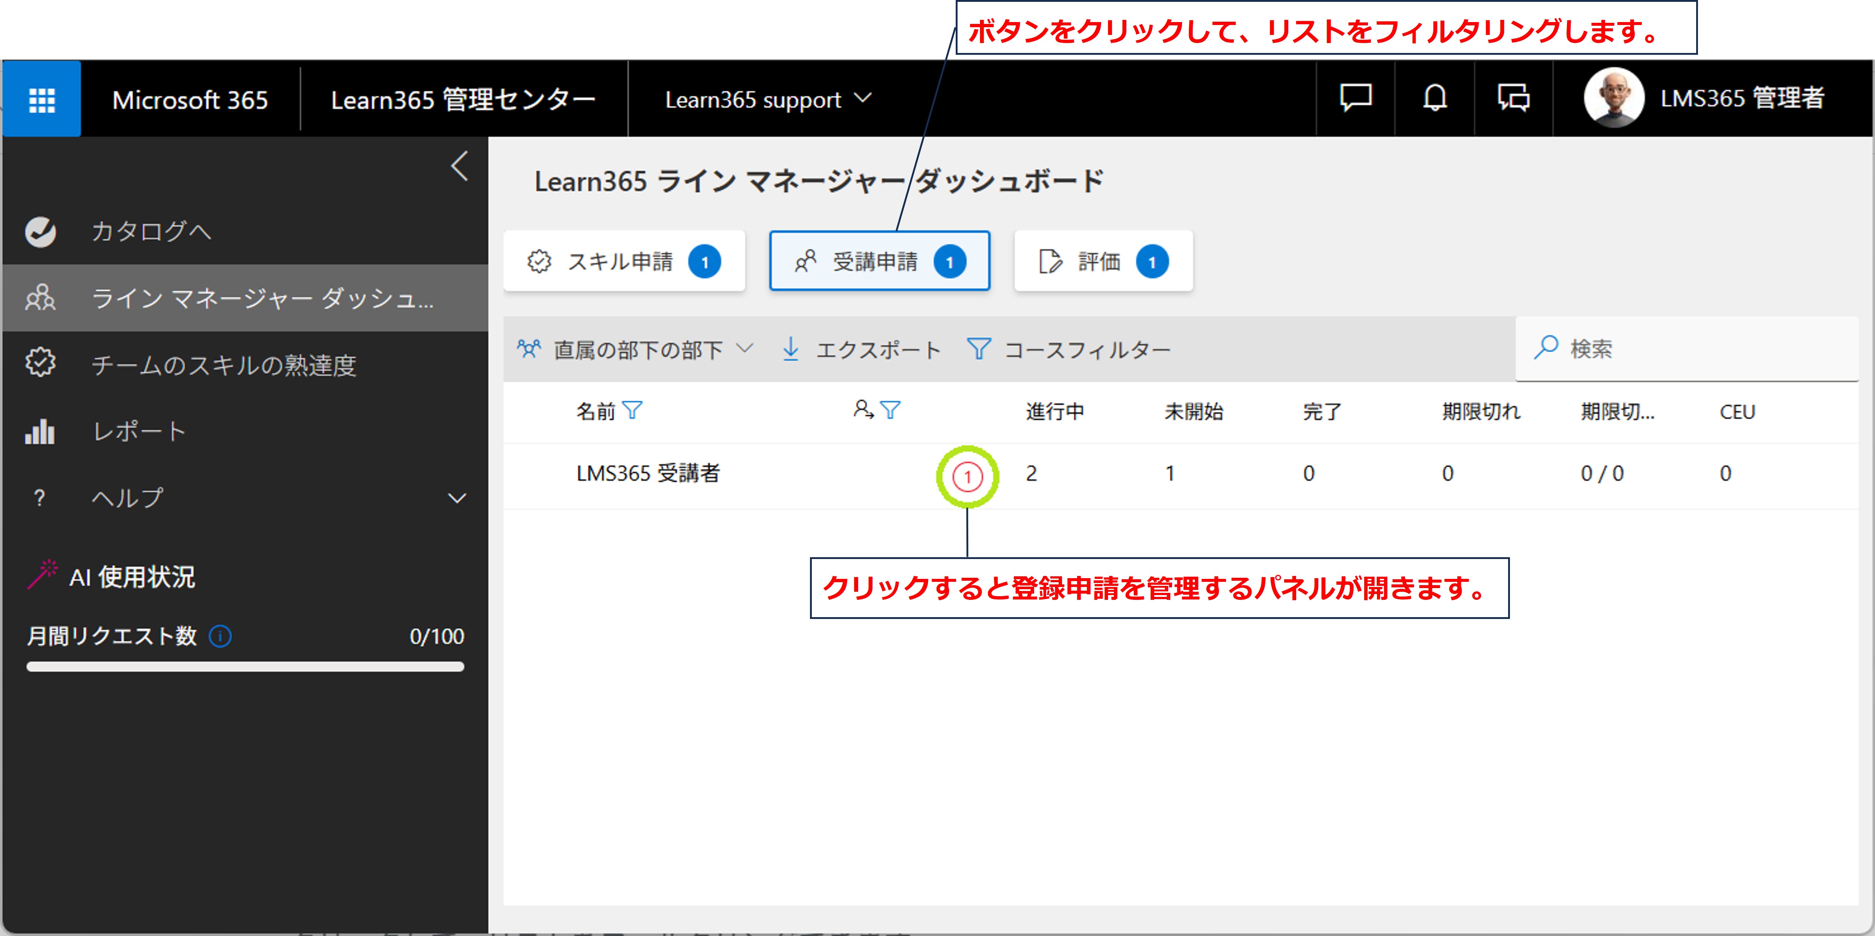Filter list with 評価 button
This screenshot has width=1875, height=936.
coord(1103,261)
